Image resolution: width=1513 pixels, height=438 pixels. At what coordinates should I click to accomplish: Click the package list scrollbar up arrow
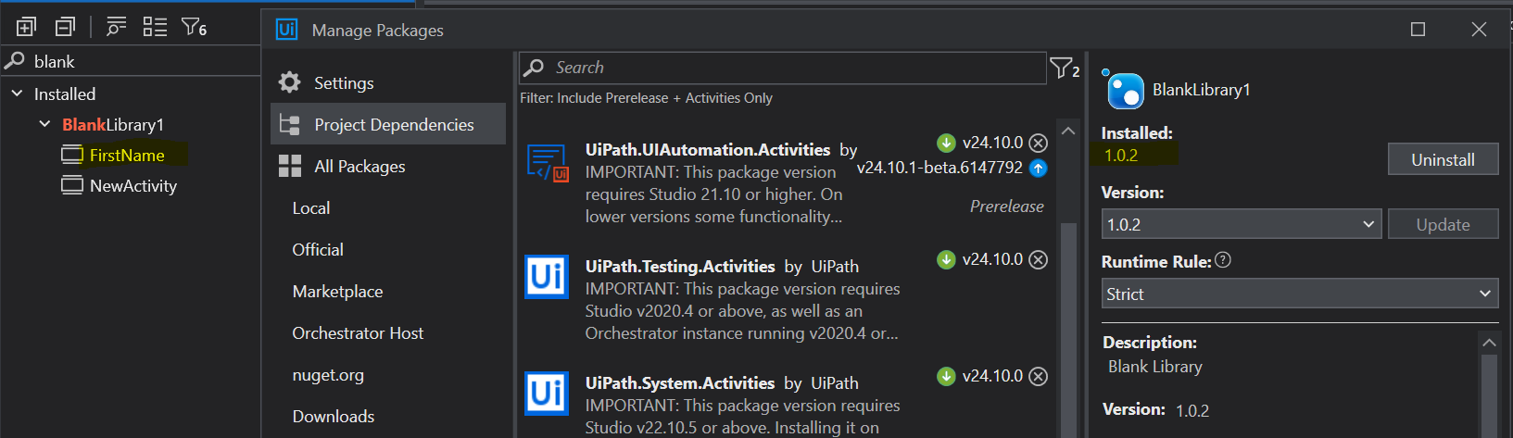click(x=1067, y=131)
